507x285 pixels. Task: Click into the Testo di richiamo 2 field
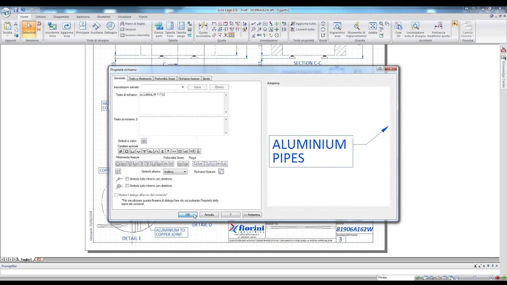click(x=183, y=126)
